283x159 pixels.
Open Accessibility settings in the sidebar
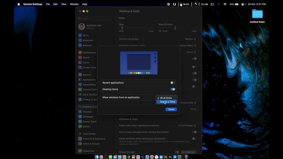coord(88,84)
